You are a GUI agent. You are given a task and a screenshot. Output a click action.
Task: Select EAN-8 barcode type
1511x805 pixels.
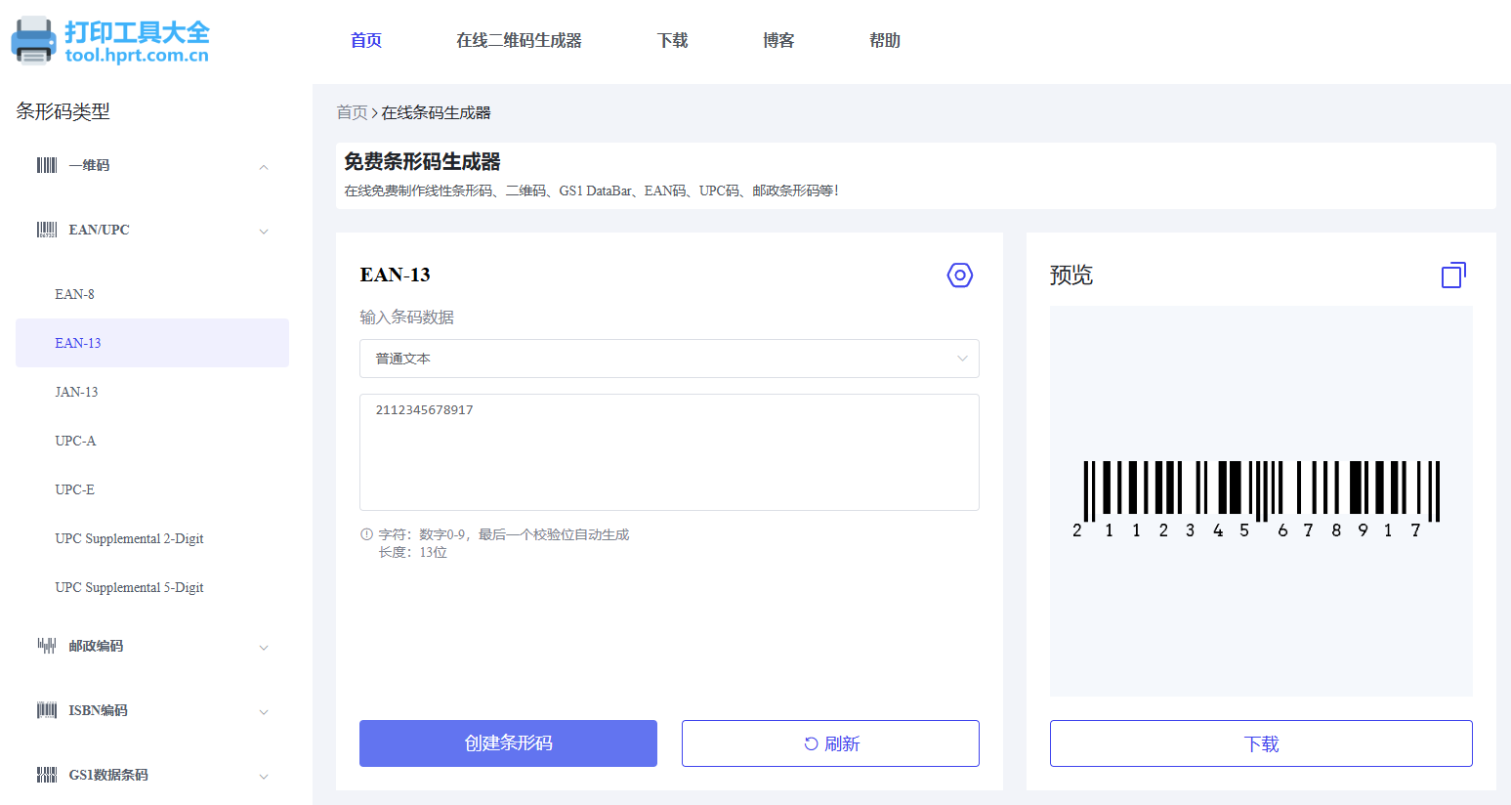pyautogui.click(x=152, y=294)
